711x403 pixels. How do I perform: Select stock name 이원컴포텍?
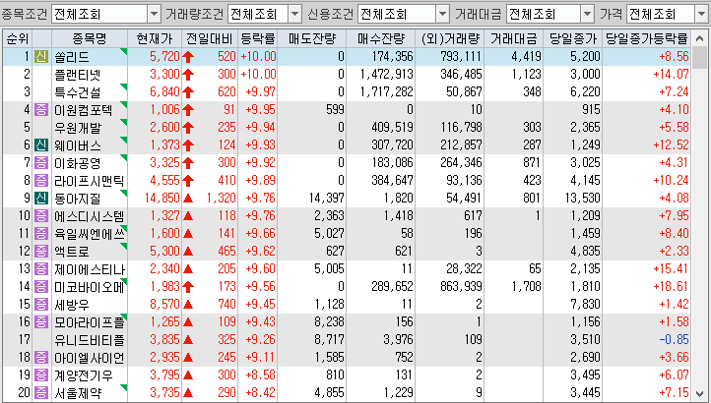tap(83, 109)
